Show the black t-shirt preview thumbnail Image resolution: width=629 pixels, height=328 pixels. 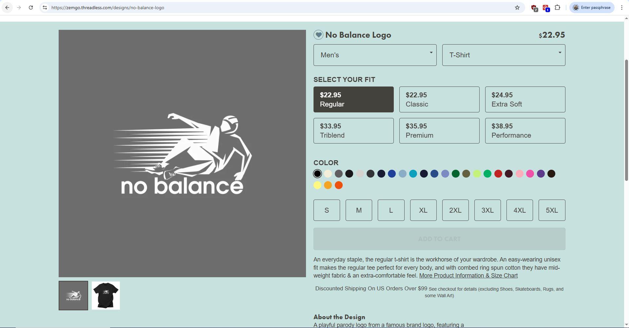[x=106, y=296]
